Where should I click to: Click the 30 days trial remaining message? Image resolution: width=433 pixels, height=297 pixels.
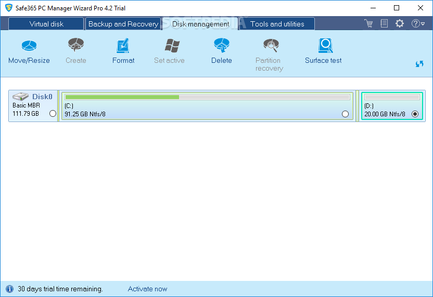[x=60, y=289]
